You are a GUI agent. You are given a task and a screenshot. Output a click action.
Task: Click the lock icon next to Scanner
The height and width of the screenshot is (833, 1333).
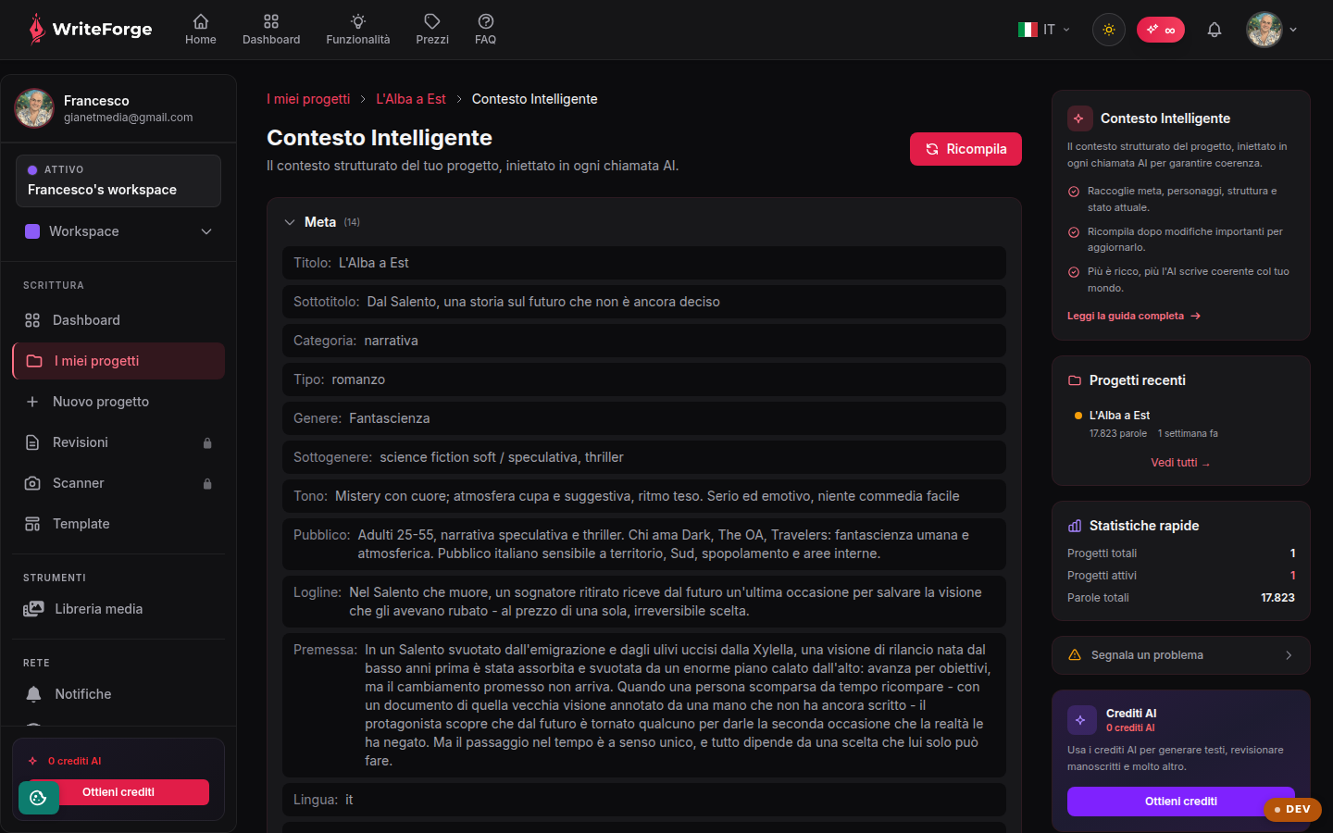point(207,484)
